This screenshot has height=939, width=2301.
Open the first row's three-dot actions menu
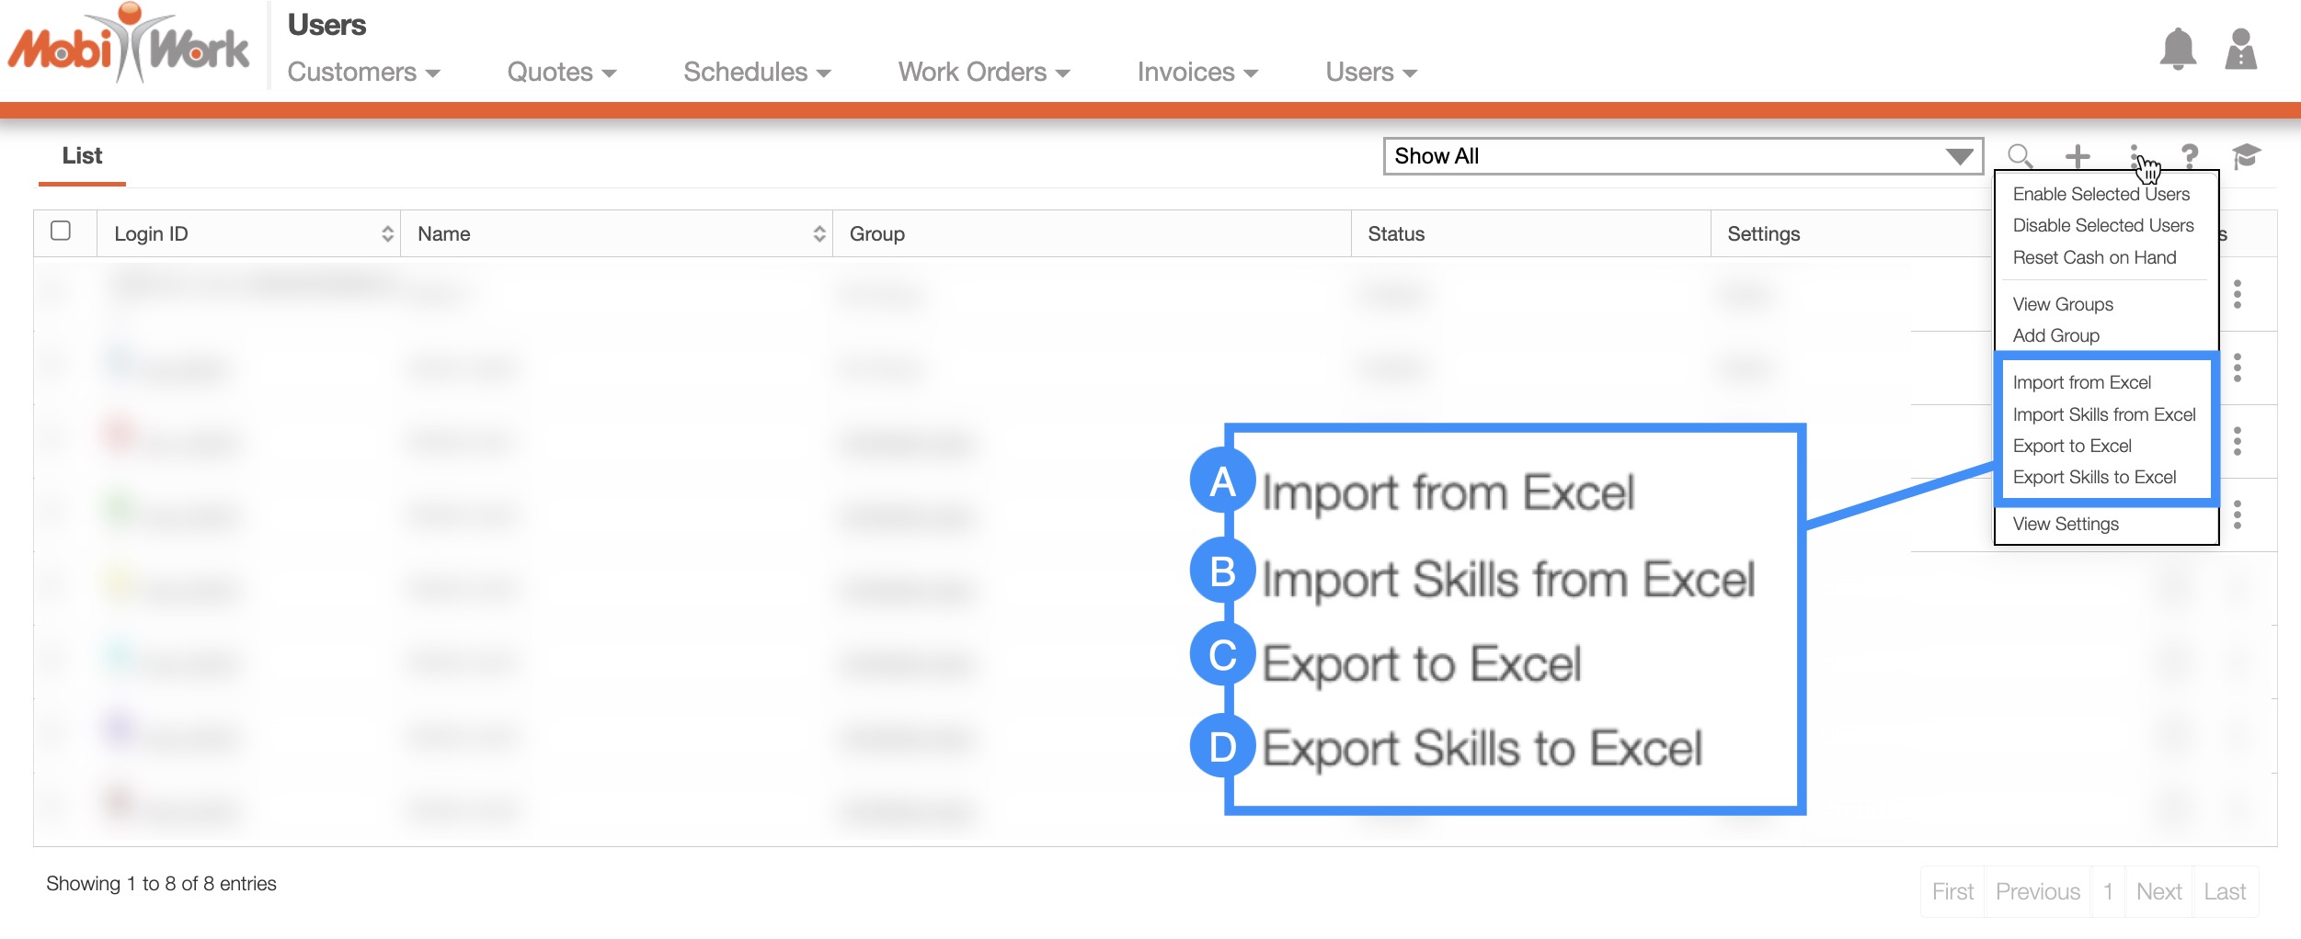pos(2238,294)
